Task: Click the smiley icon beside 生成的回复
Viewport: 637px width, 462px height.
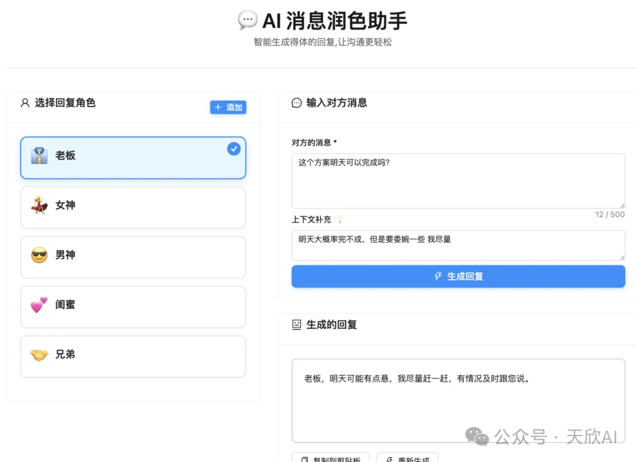Action: pyautogui.click(x=297, y=324)
